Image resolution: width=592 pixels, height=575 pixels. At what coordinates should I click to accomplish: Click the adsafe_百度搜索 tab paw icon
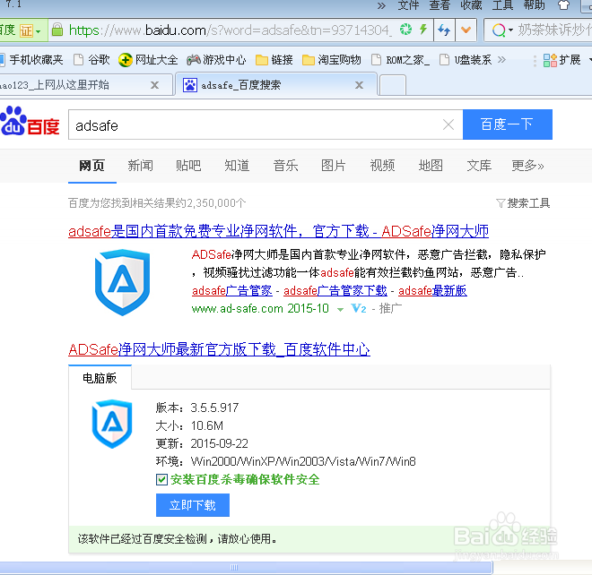tap(190, 85)
